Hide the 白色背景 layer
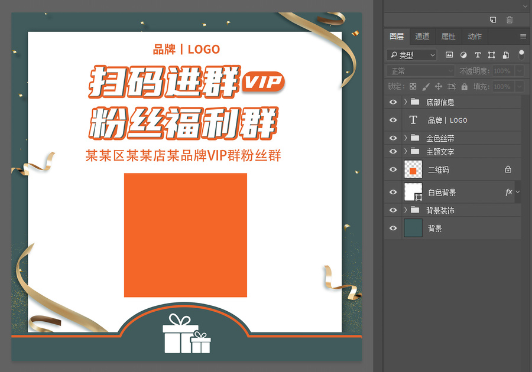 (x=393, y=192)
